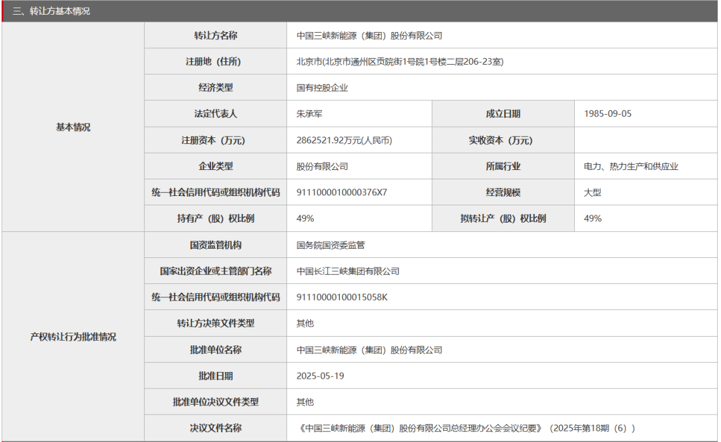Select the 基本情况 row group label
The height and width of the screenshot is (442, 721).
pos(73,127)
